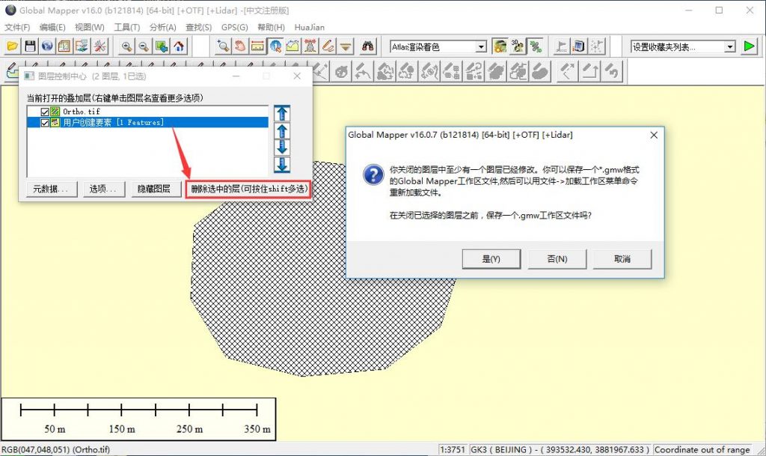Open the 视图(W) menu
The image size is (766, 456).
(90, 28)
